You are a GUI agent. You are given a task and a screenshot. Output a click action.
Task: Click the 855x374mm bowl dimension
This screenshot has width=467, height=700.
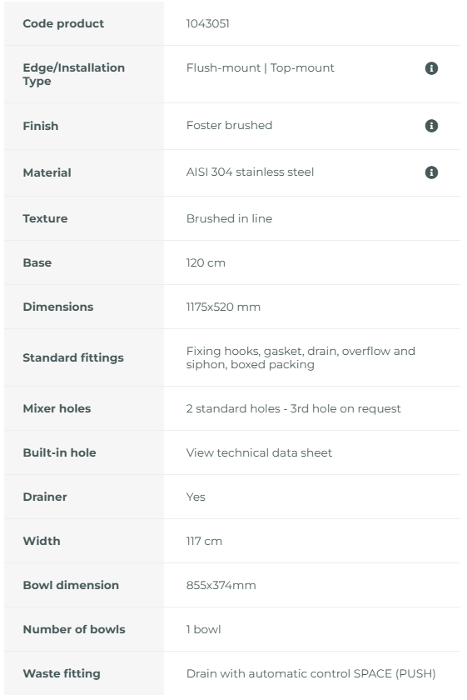pyautogui.click(x=221, y=585)
